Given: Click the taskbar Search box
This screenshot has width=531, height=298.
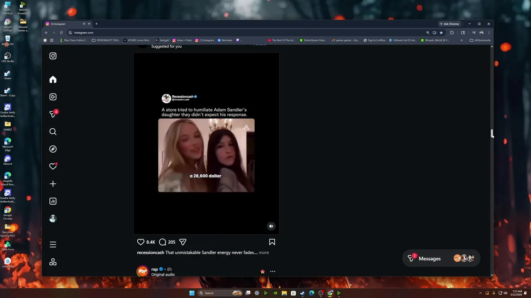Looking at the screenshot, I should (220, 293).
